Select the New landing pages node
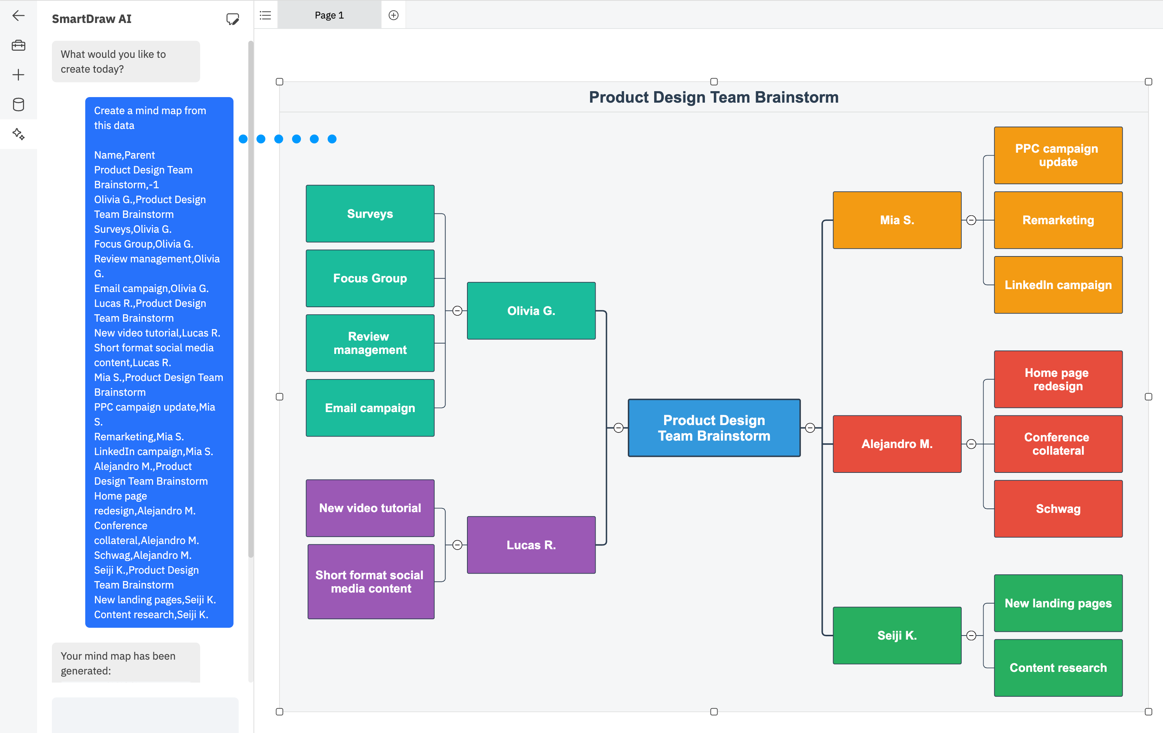The width and height of the screenshot is (1163, 733). tap(1058, 603)
